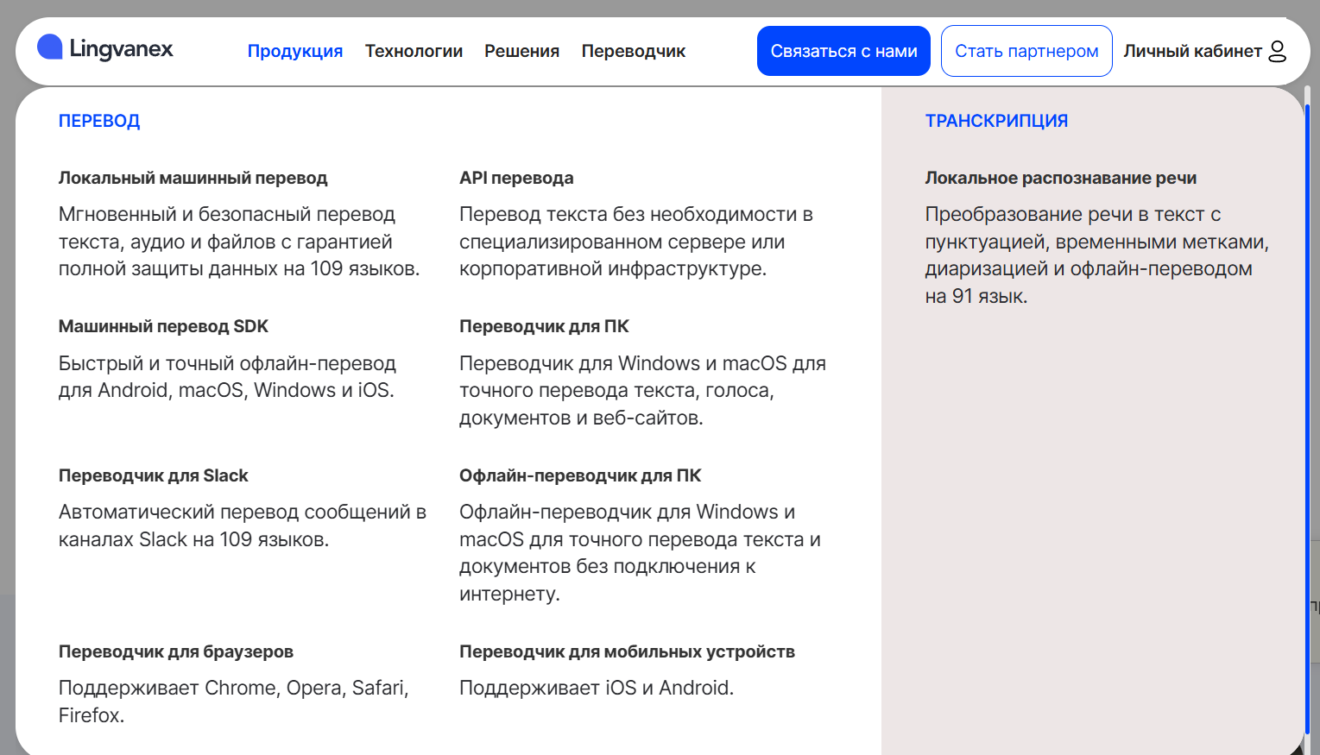Click the page vertical scrollbar
Screen dimensions: 1320x755
(1308, 414)
